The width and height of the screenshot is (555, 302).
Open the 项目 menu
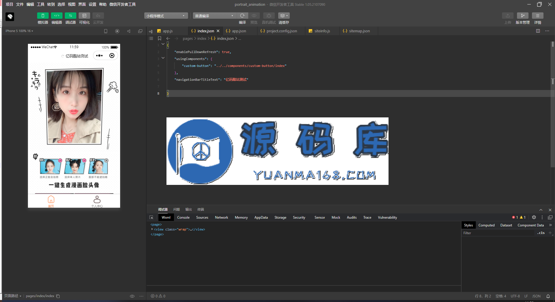[x=10, y=4]
